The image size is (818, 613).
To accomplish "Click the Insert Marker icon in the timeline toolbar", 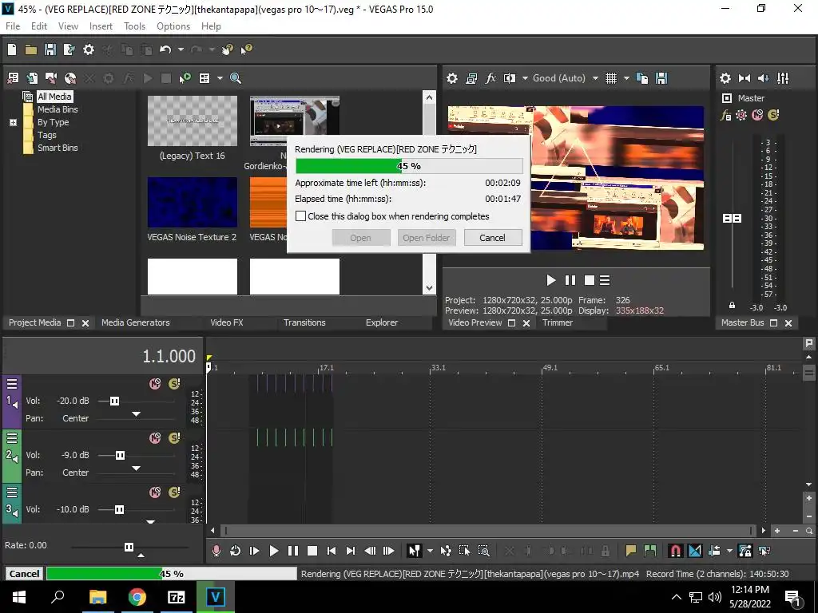I will [x=631, y=551].
